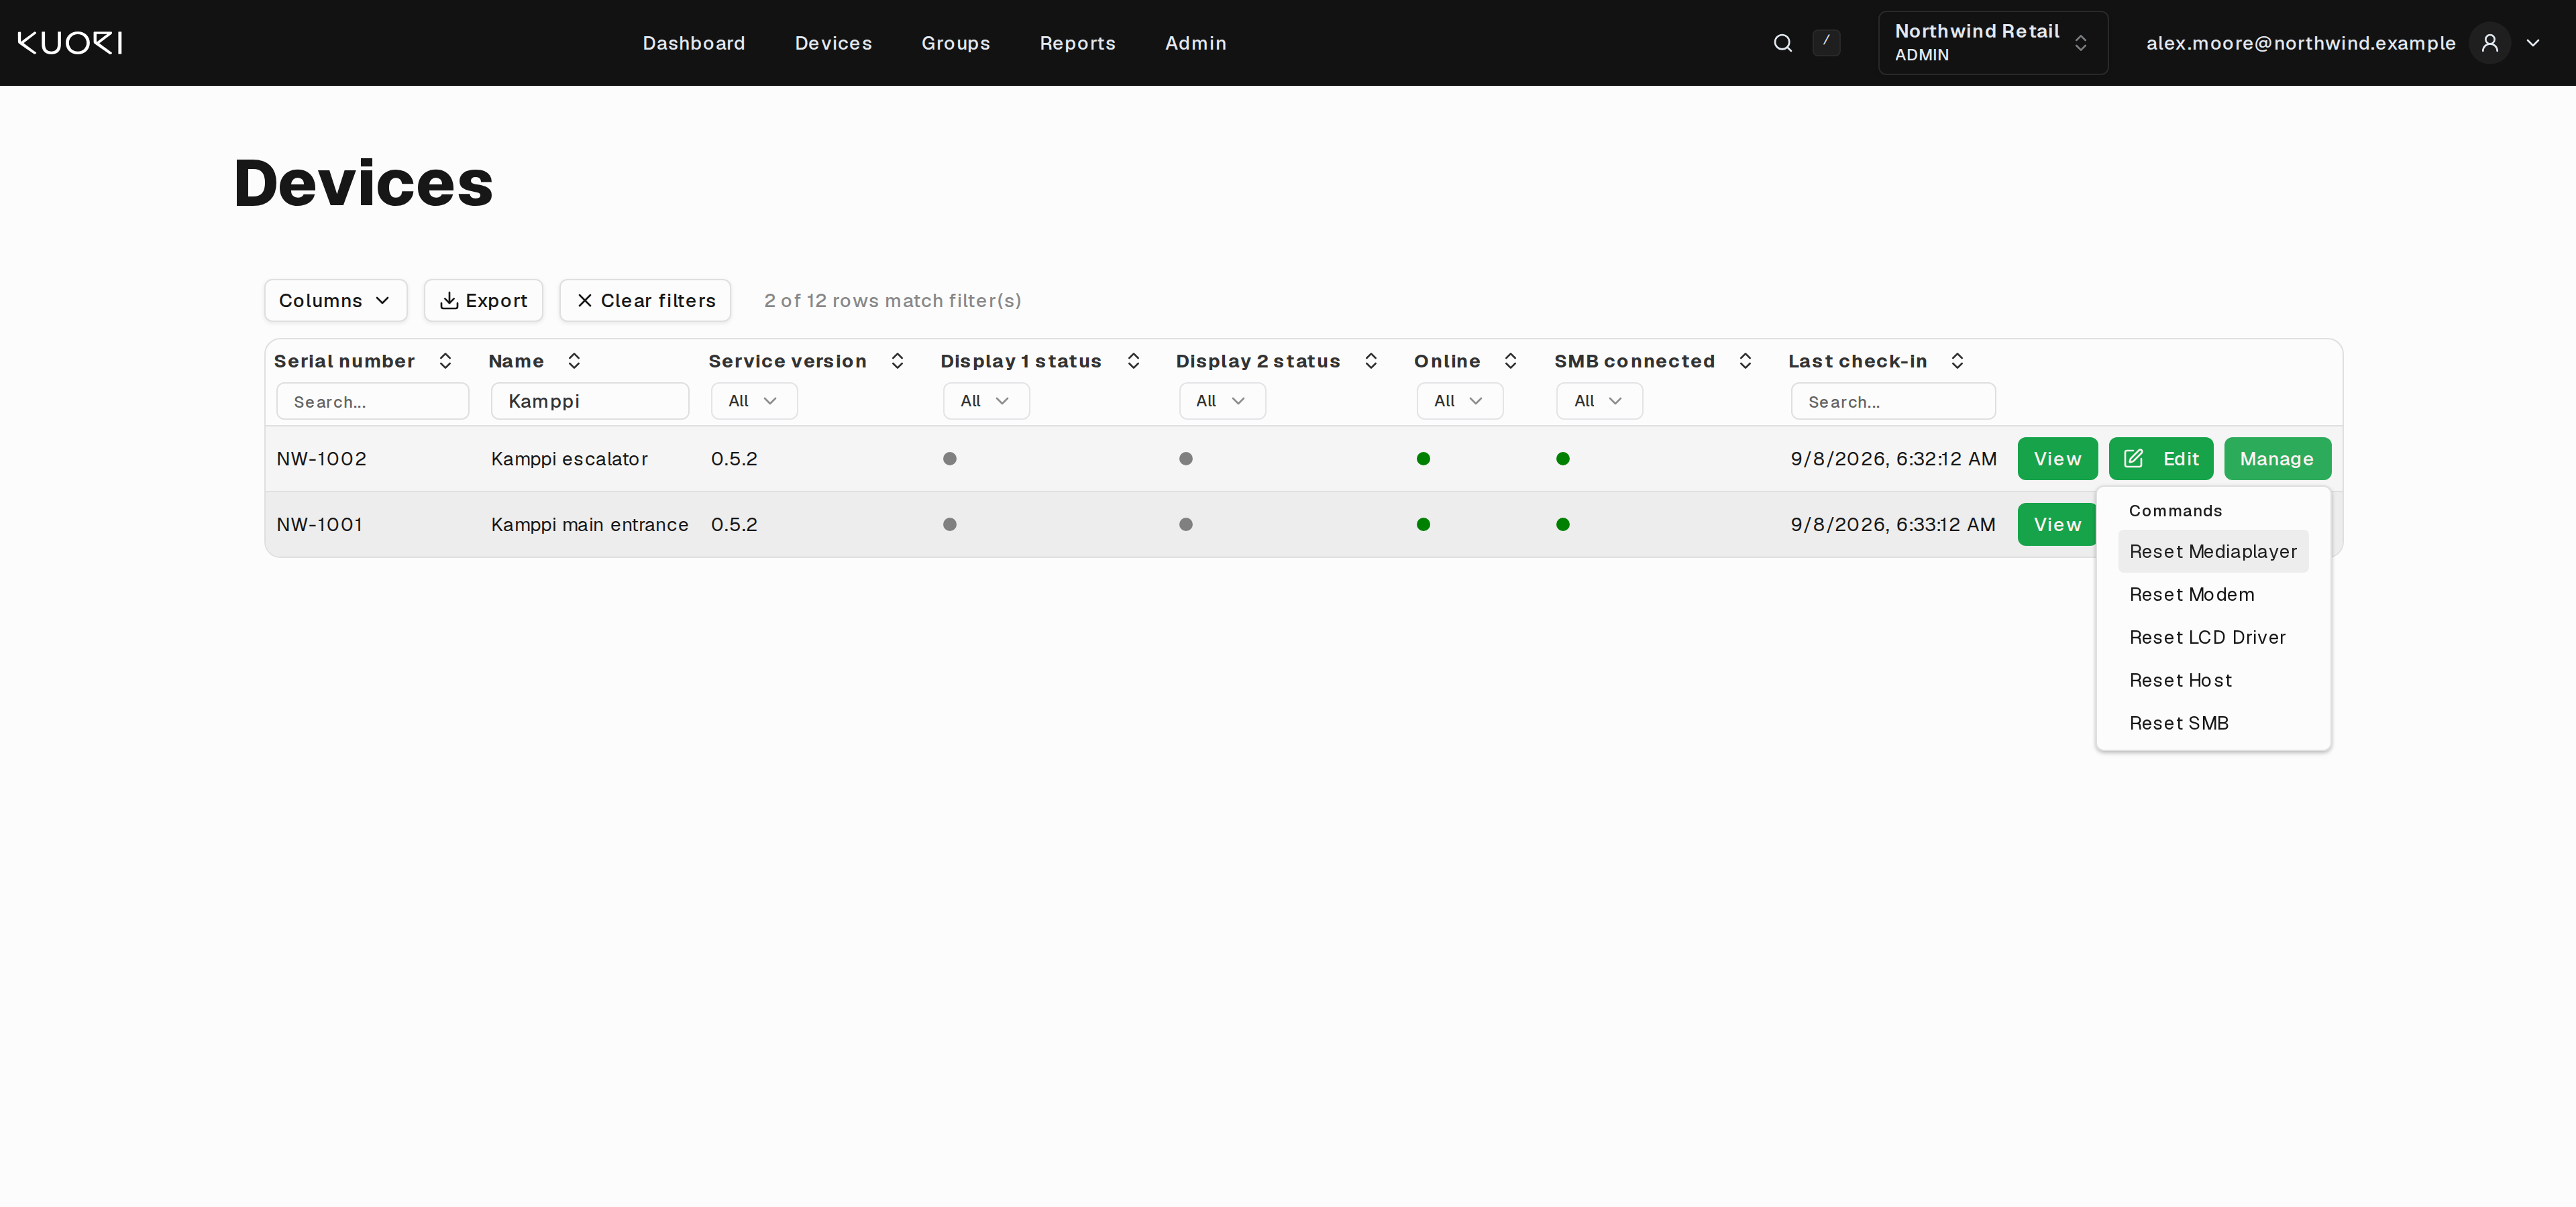Click the Kuori logo
Viewport: 2576px width, 1207px height.
tap(70, 43)
